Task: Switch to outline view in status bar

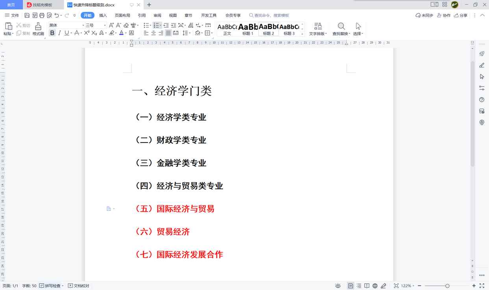Action: tap(359, 286)
